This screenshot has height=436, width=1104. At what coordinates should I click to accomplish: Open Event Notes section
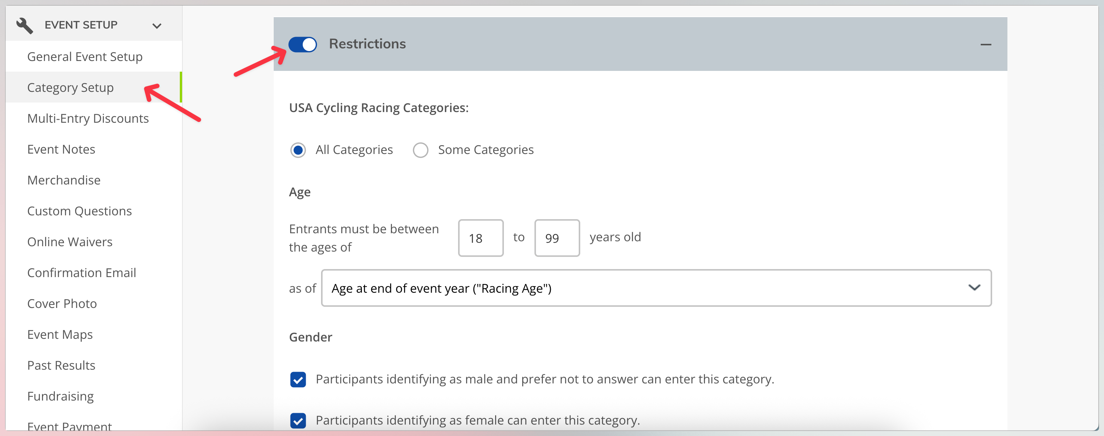click(x=61, y=149)
